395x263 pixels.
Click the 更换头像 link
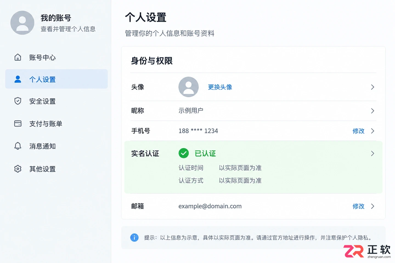pyautogui.click(x=220, y=87)
